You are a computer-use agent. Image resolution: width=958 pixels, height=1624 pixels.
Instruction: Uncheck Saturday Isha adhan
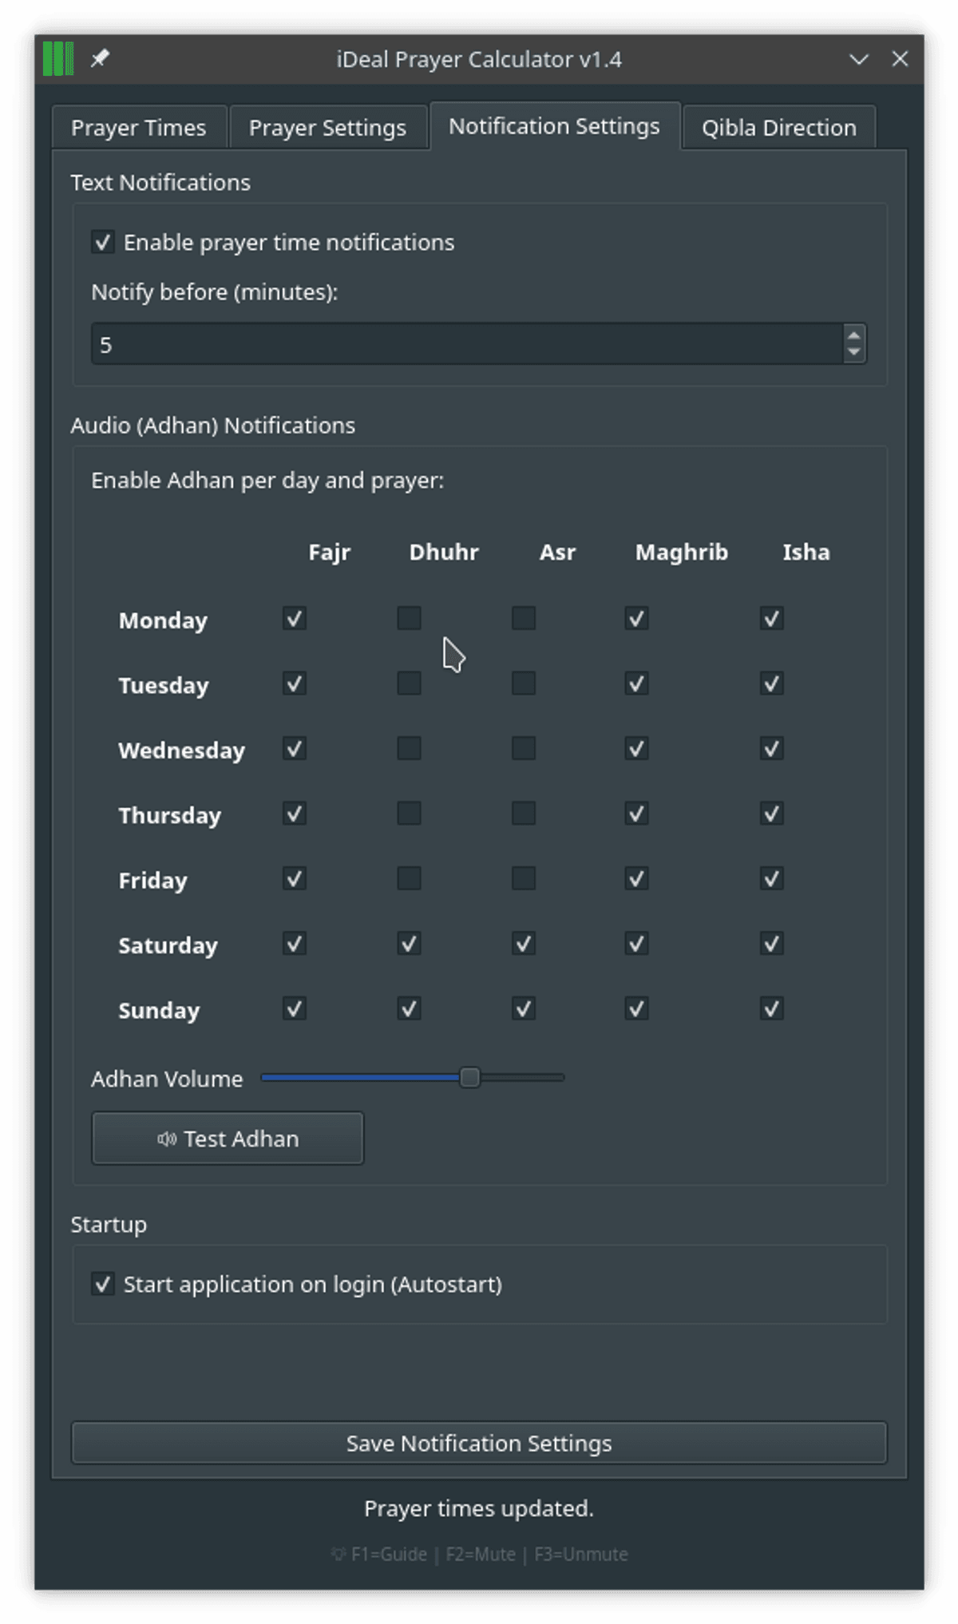click(771, 944)
